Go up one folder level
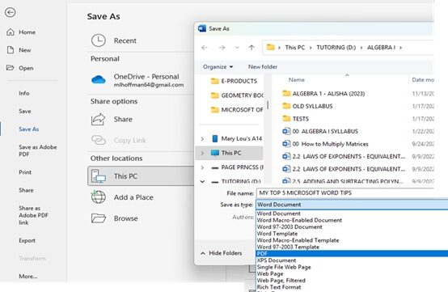448x292 pixels. pyautogui.click(x=251, y=48)
